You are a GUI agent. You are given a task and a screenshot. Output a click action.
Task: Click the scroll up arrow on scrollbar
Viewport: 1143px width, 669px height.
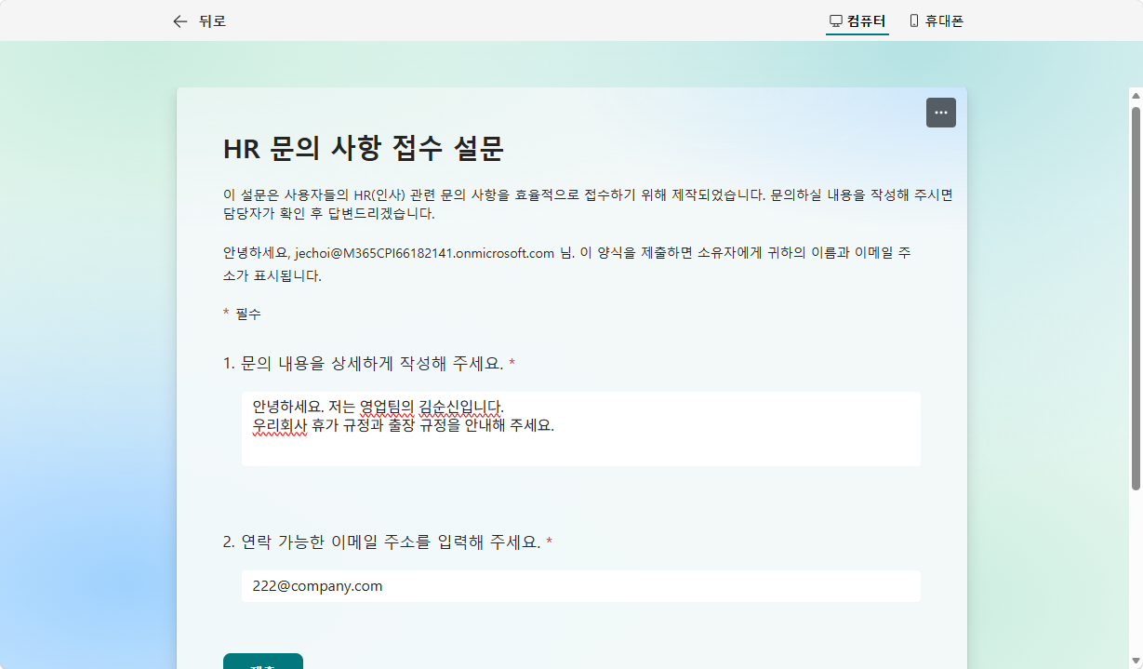point(1136,95)
